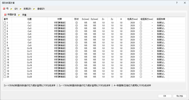Click the 座屈拘束 cell 拘束なし for Cs2
Screen dimensions: 189x100
coord(161,25)
